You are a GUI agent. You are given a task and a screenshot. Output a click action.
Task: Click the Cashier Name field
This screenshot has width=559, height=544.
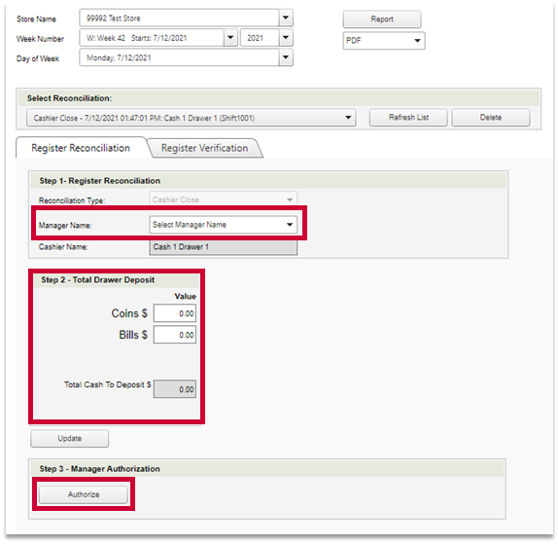pos(224,247)
